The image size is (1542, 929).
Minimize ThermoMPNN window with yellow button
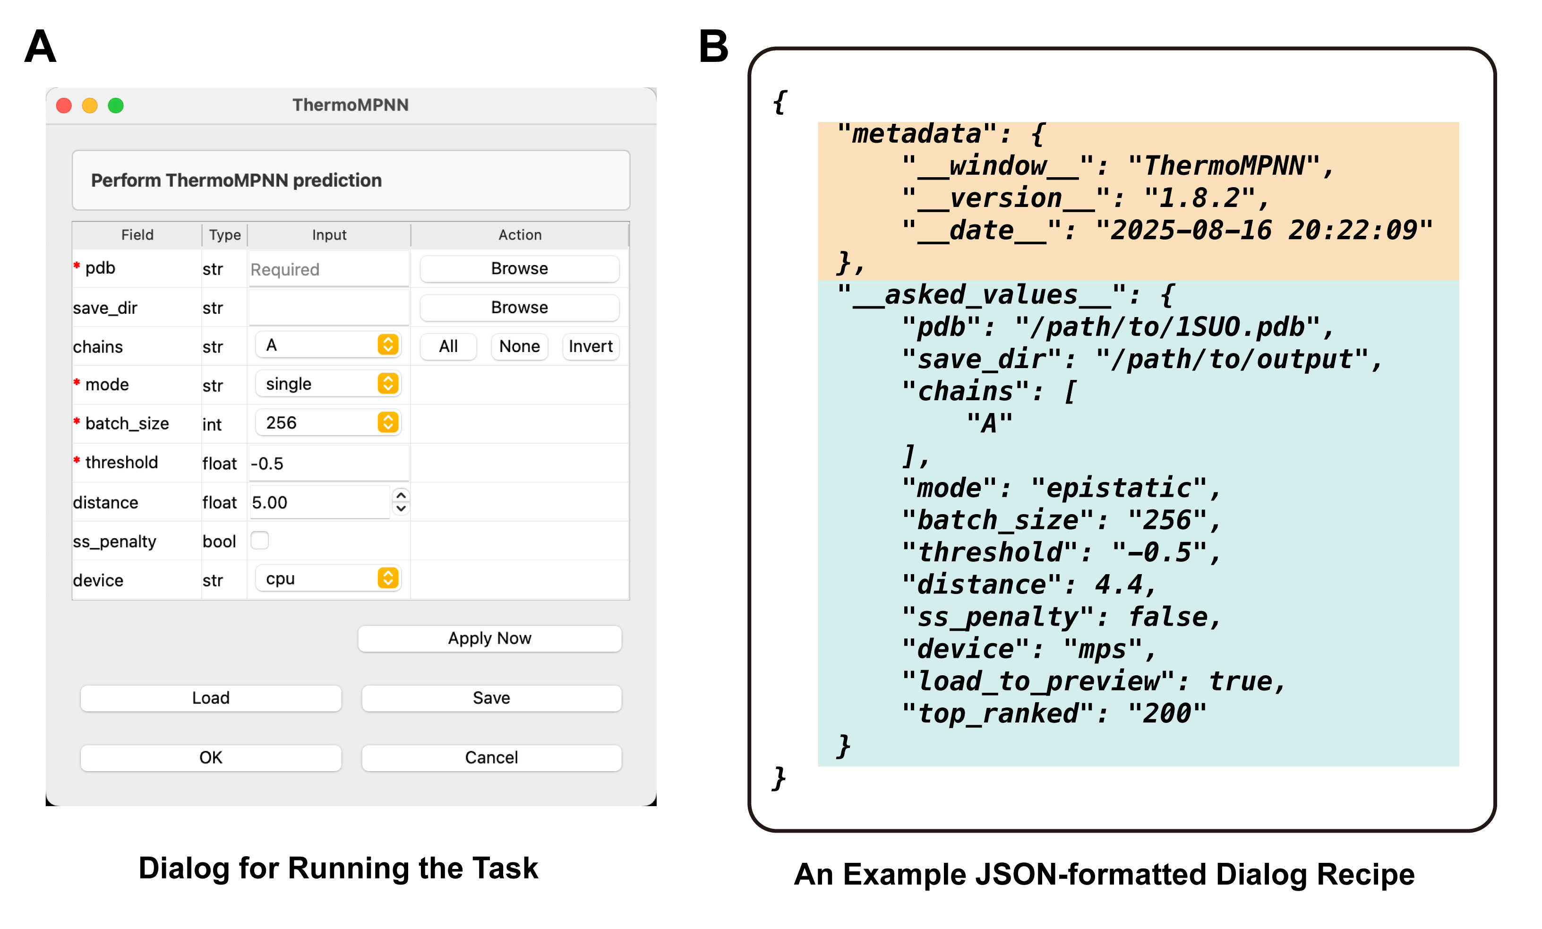pos(90,105)
